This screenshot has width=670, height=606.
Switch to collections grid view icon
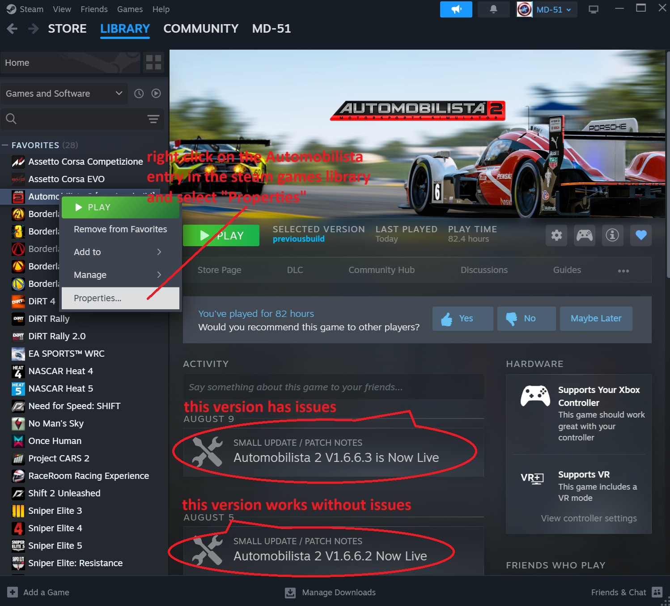tap(153, 63)
